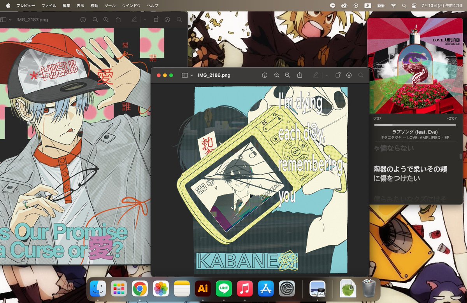This screenshot has width=467, height=303.
Task: Open the 表示 menu
Action: [80, 5]
